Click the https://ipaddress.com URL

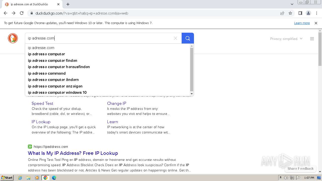(51, 147)
